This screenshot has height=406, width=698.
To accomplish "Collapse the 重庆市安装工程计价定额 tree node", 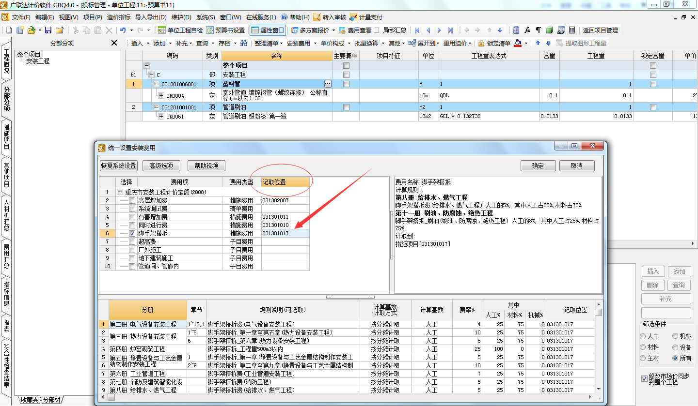I will tap(120, 192).
